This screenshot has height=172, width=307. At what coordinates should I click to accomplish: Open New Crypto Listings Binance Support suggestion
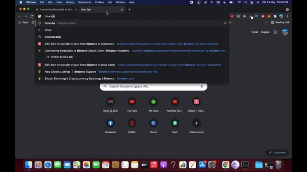point(132,72)
